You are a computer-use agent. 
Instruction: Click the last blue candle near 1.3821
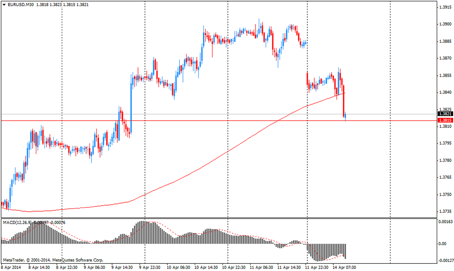[x=345, y=116]
